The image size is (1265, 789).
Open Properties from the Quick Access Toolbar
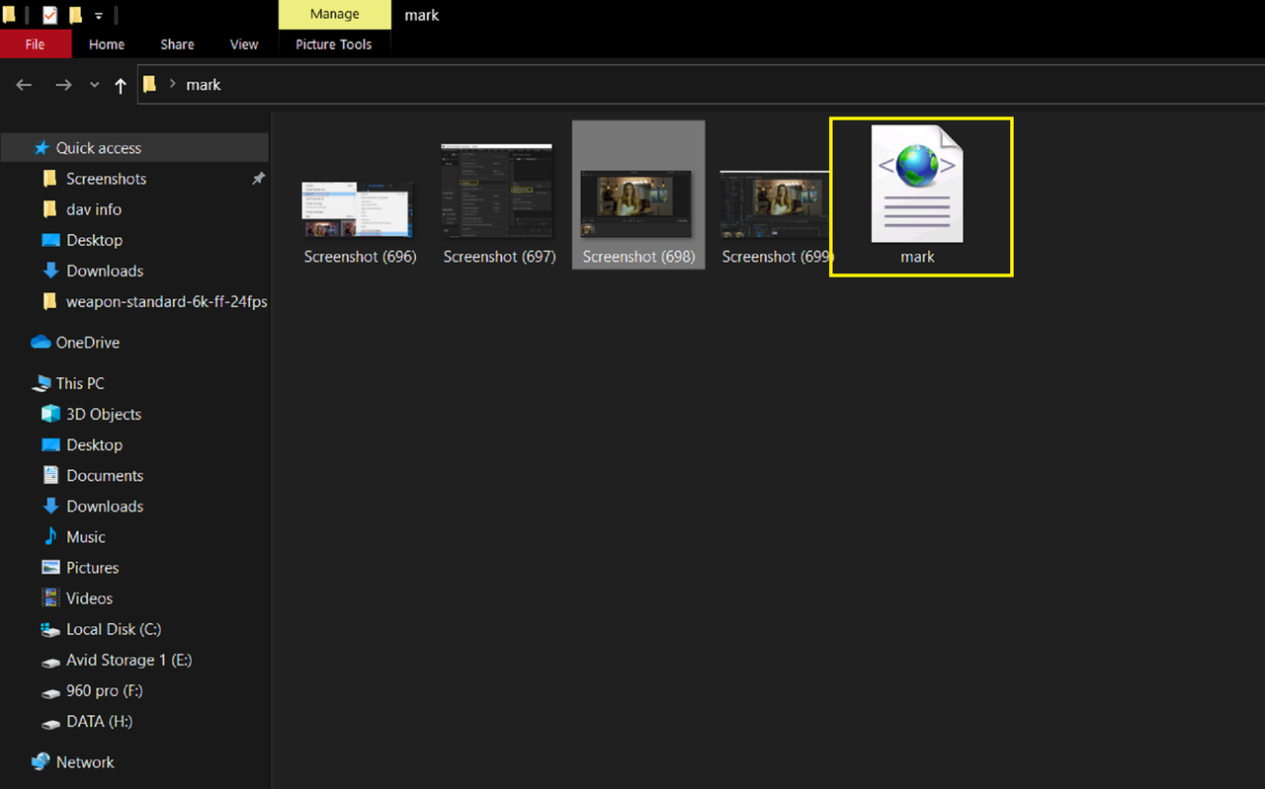click(49, 14)
